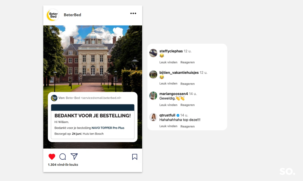Open steffyclephas profile picture
The image size is (303, 181).
click(x=153, y=53)
